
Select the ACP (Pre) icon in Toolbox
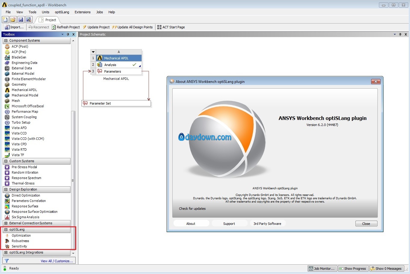tap(7, 52)
